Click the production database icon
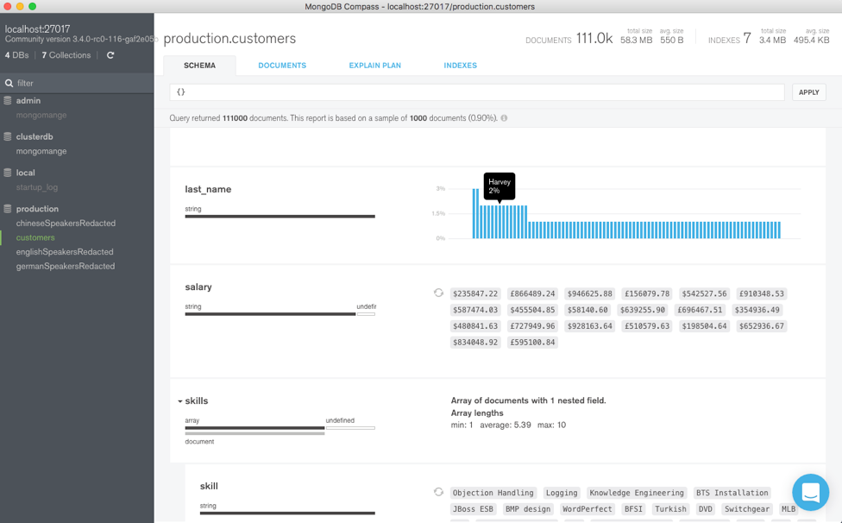Viewport: 842px width, 523px height. click(x=8, y=208)
